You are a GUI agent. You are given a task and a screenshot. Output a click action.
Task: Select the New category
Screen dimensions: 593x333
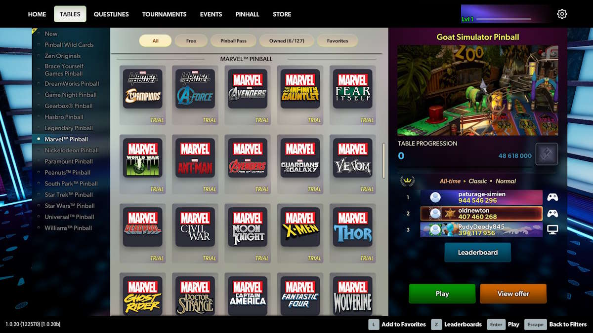point(51,34)
